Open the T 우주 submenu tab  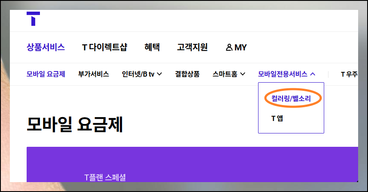tap(349, 74)
